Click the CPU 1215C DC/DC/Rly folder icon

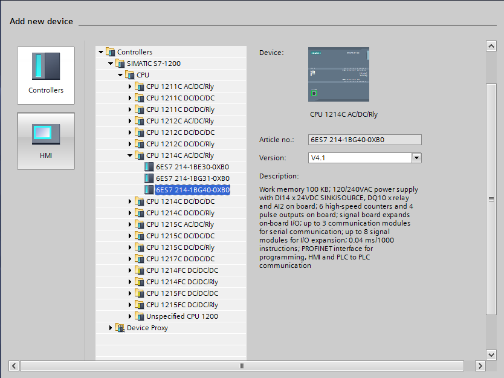(x=139, y=247)
